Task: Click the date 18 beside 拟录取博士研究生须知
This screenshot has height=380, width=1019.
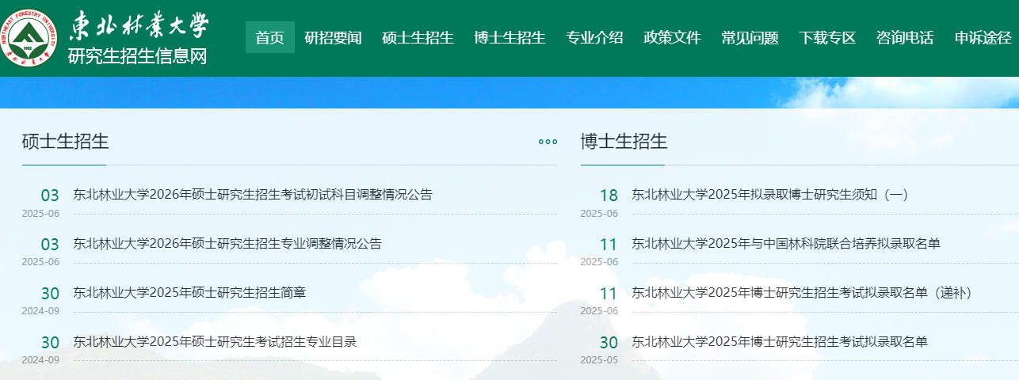Action: point(609,196)
